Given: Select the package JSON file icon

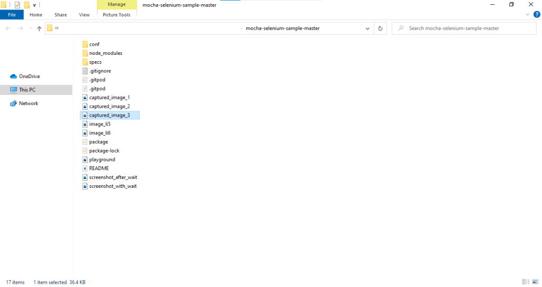Looking at the screenshot, I should [85, 142].
